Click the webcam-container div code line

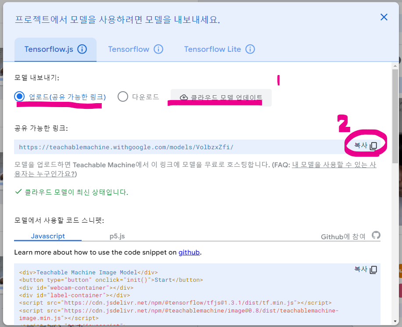point(76,288)
